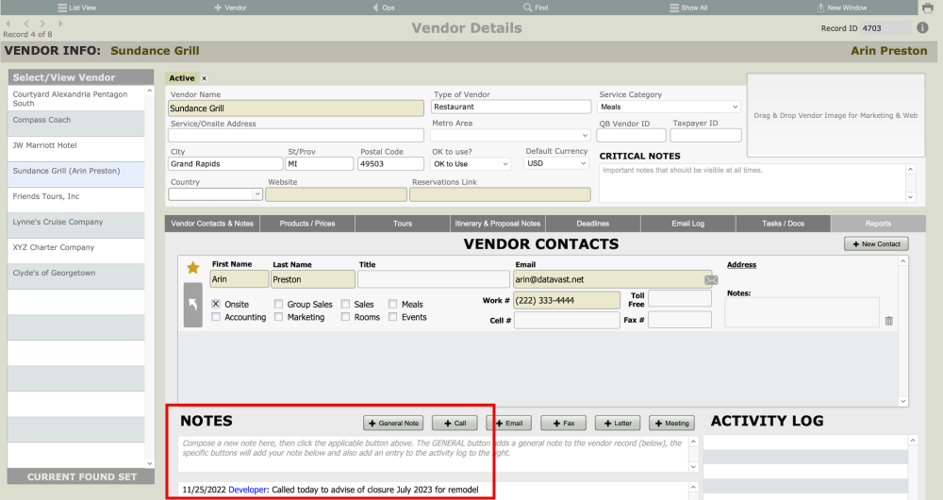Image resolution: width=943 pixels, height=500 pixels.
Task: Send email using envelope icon
Action: pos(711,280)
